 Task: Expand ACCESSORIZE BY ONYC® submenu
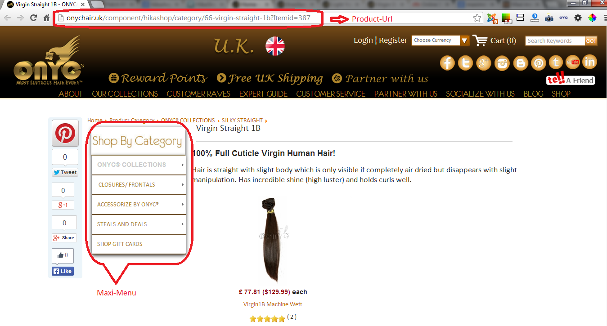[139, 205]
